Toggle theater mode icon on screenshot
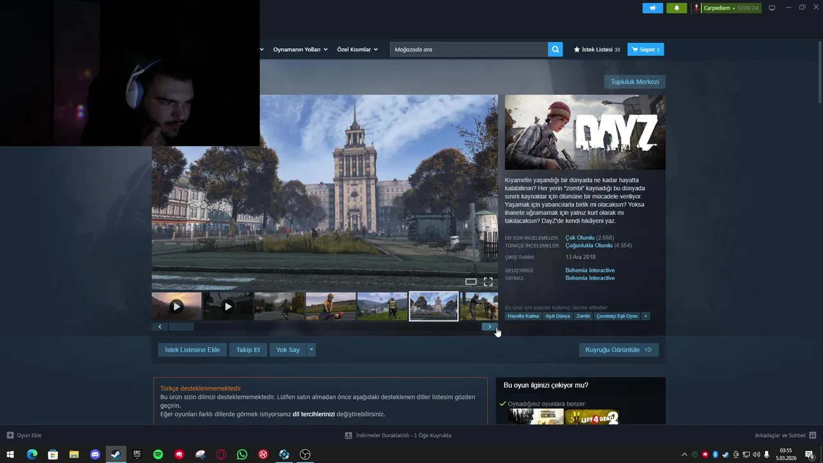The width and height of the screenshot is (823, 463). (x=471, y=282)
